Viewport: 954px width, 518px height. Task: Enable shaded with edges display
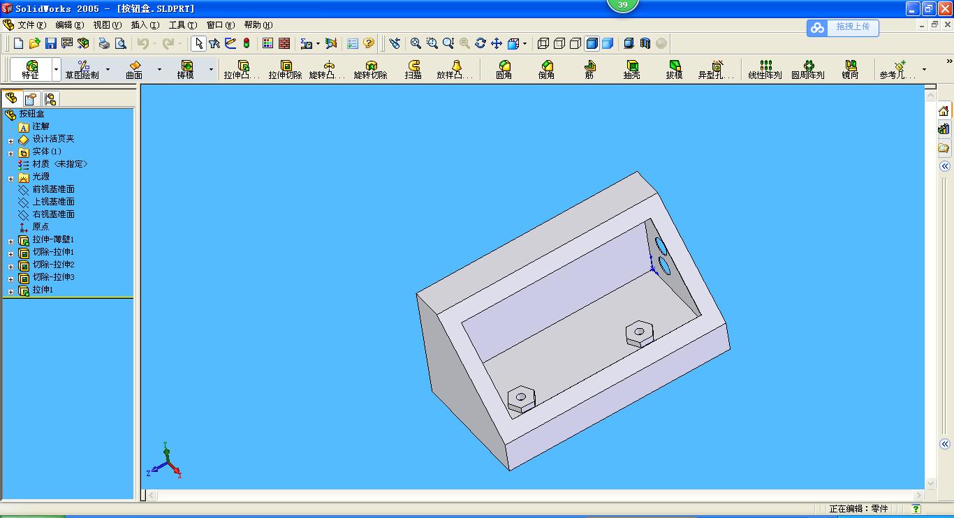click(x=592, y=43)
